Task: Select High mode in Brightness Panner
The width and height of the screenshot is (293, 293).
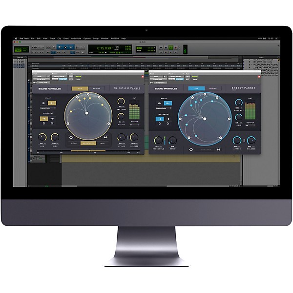Action: (x=103, y=143)
